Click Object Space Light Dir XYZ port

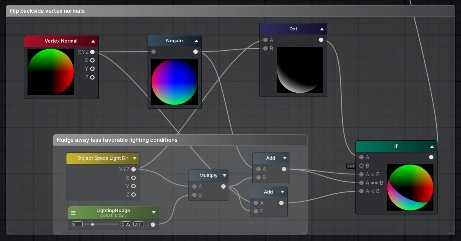pos(133,170)
